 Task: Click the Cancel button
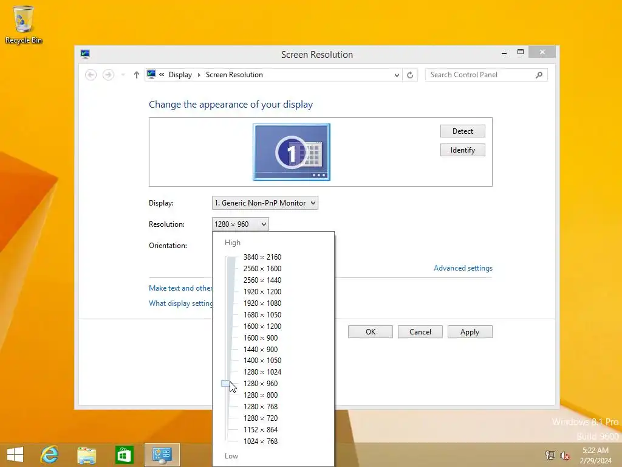pyautogui.click(x=420, y=332)
